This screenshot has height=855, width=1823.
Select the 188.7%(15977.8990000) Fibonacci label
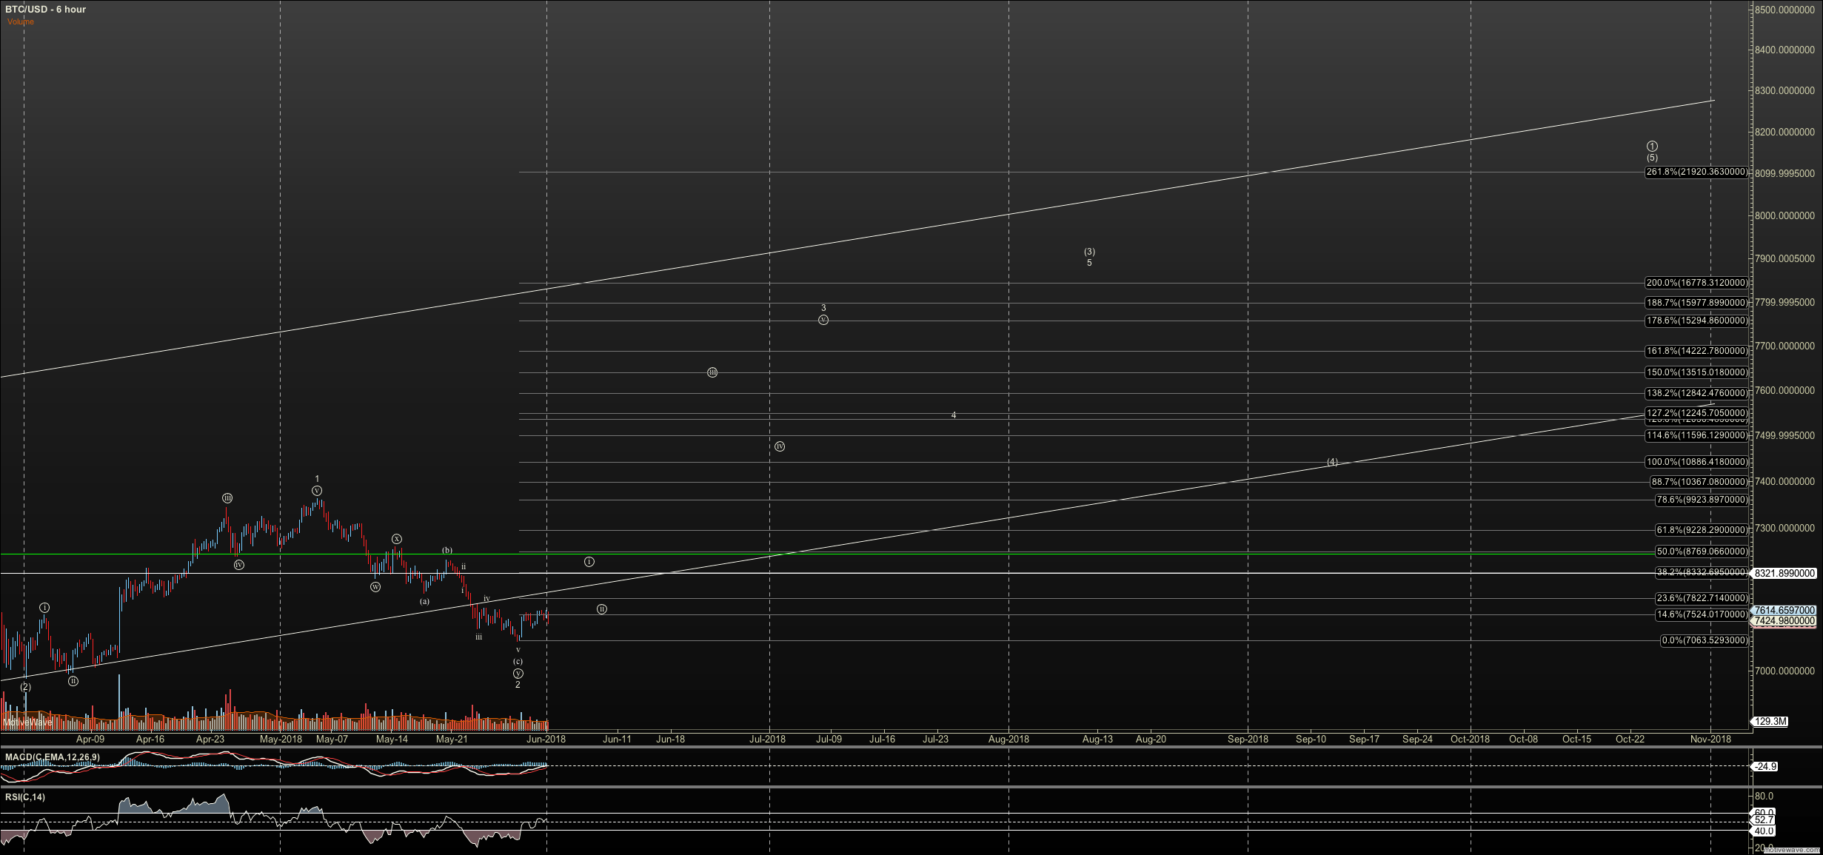coord(1696,303)
